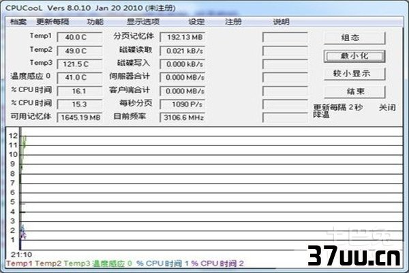Click the Temp2 label text
This screenshot has width=409, height=273.
tap(41, 49)
